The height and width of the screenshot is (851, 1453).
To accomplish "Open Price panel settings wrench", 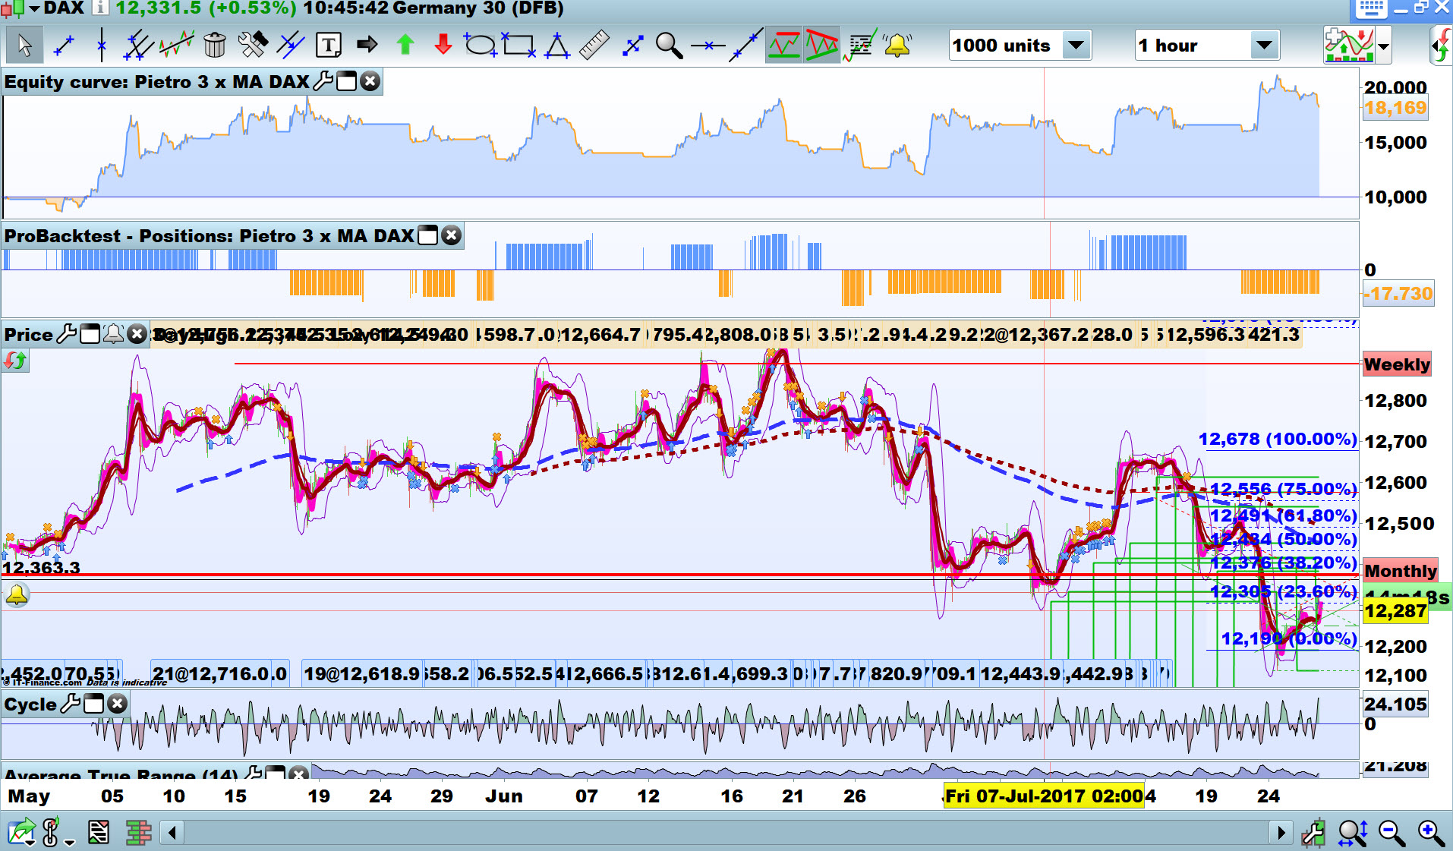I will 67,334.
